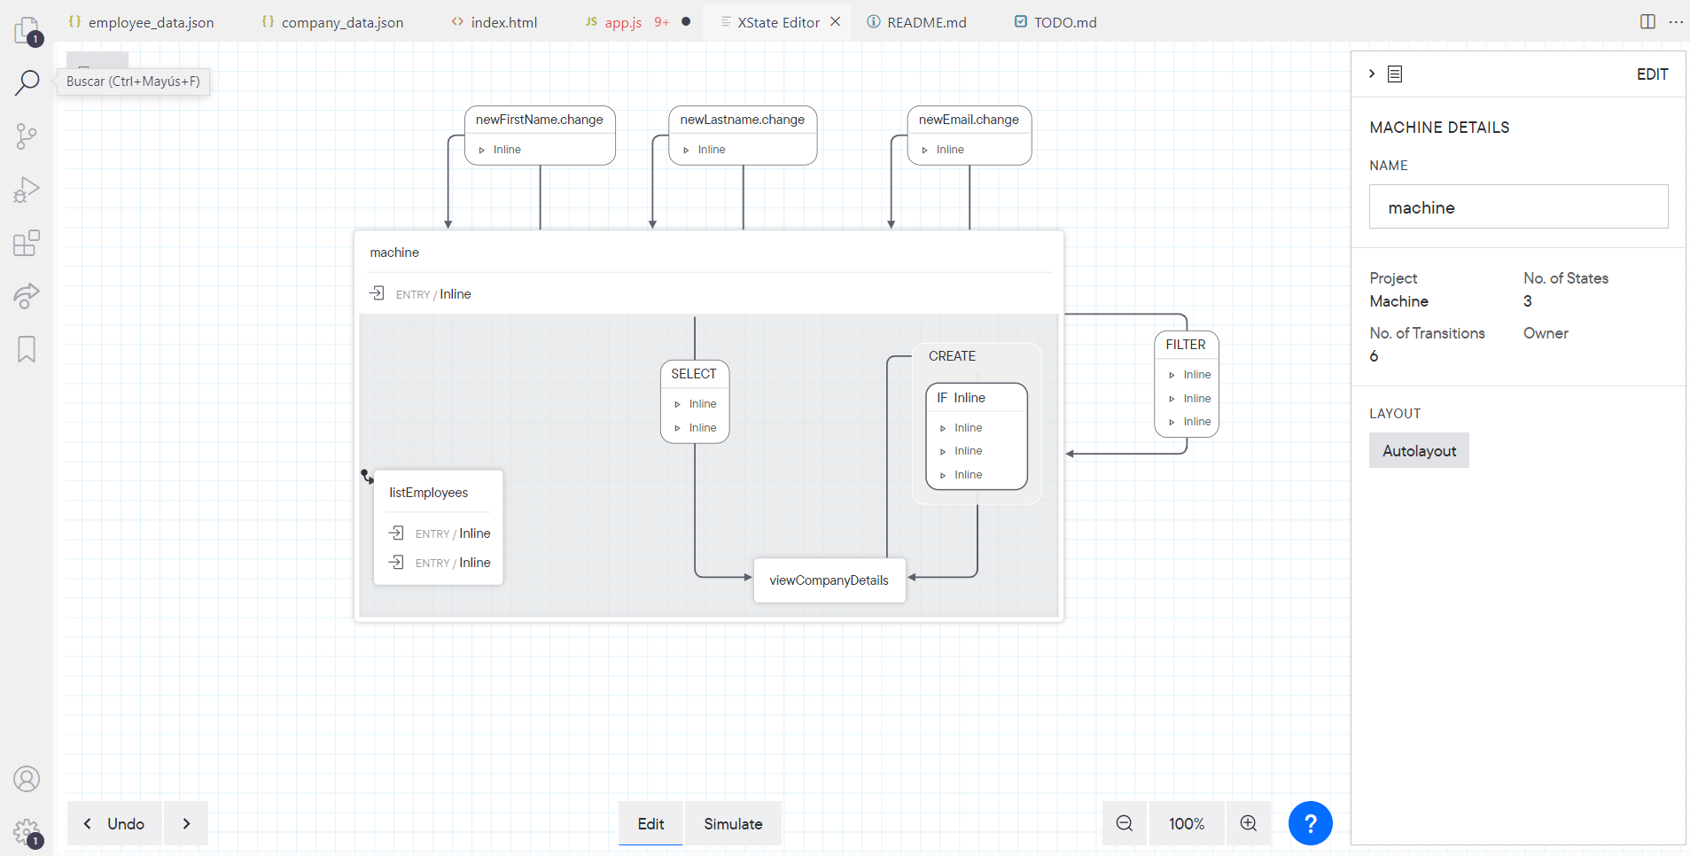Redo with the forward arrow button
This screenshot has height=856, width=1690.
[x=186, y=823]
